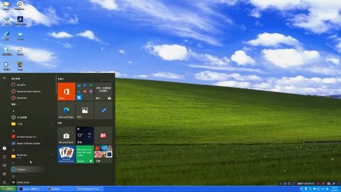Viewport: 341px width, 192px height.
Task: Open the iTunes desktop icon
Action: (20, 51)
